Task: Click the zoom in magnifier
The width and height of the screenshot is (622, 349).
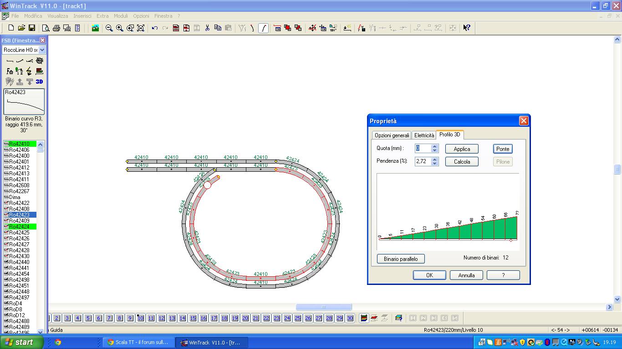Action: point(120,28)
